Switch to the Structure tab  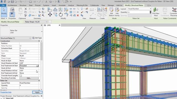[x=23, y=5]
